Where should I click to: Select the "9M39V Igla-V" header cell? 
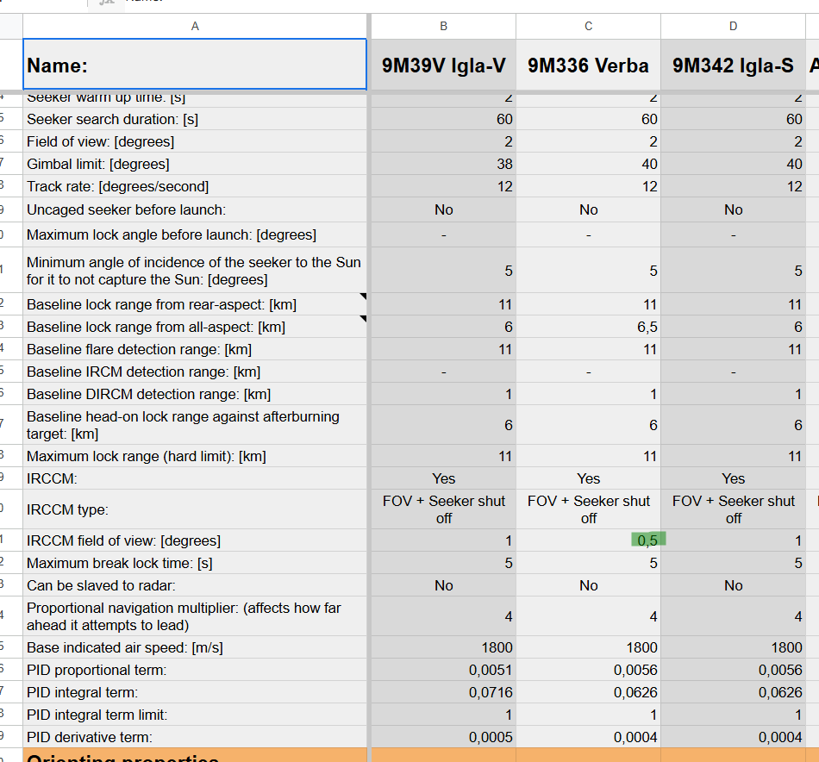pos(443,66)
